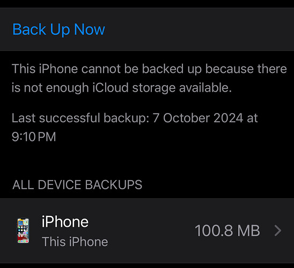Click the 'Last successful backup' text
Image resolution: width=294 pixels, height=268 pixels.
click(80, 118)
